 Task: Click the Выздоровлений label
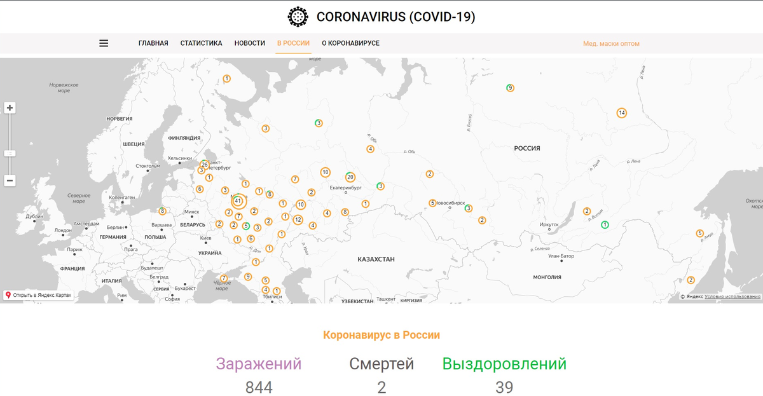(x=504, y=364)
